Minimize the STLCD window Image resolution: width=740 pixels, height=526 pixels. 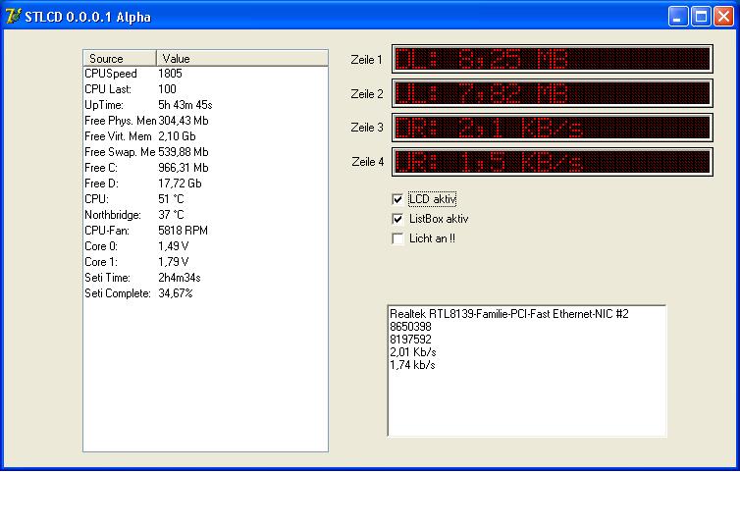point(678,16)
